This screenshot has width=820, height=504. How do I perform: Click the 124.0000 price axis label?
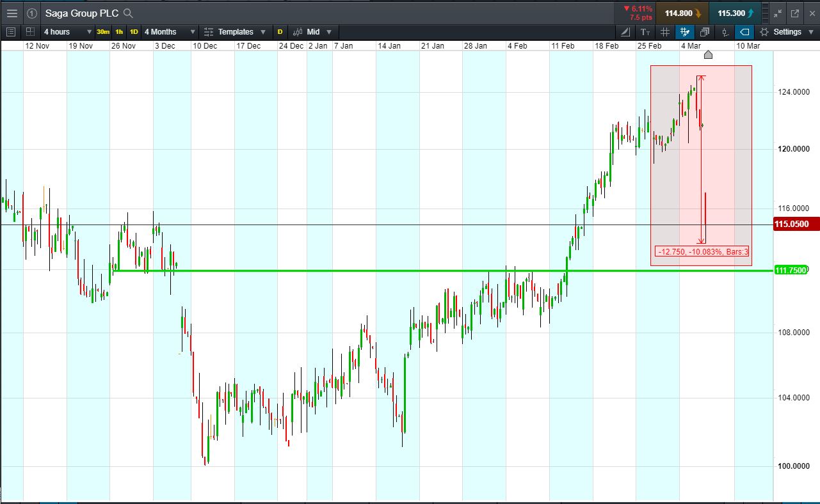click(793, 93)
